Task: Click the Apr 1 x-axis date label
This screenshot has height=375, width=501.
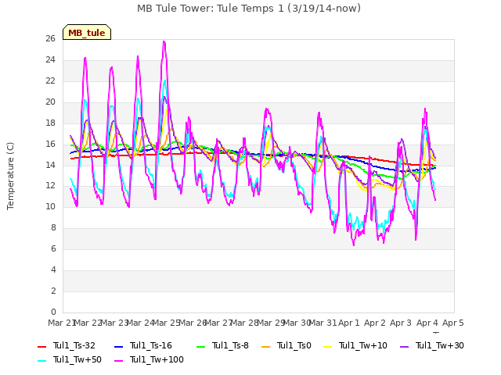Action: [349, 323]
